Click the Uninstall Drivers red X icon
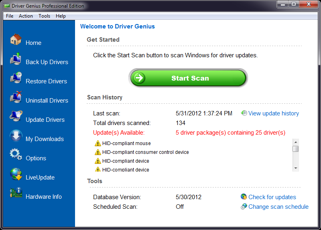 pyautogui.click(x=16, y=97)
